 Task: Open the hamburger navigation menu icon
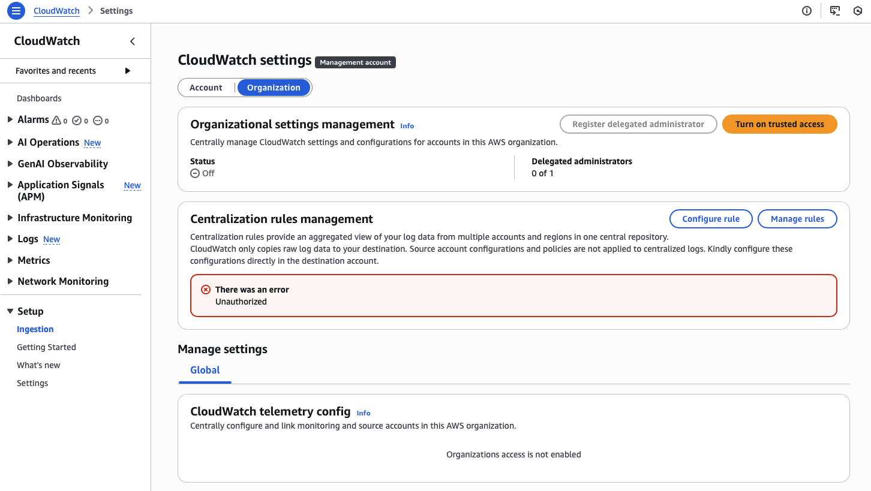16,11
